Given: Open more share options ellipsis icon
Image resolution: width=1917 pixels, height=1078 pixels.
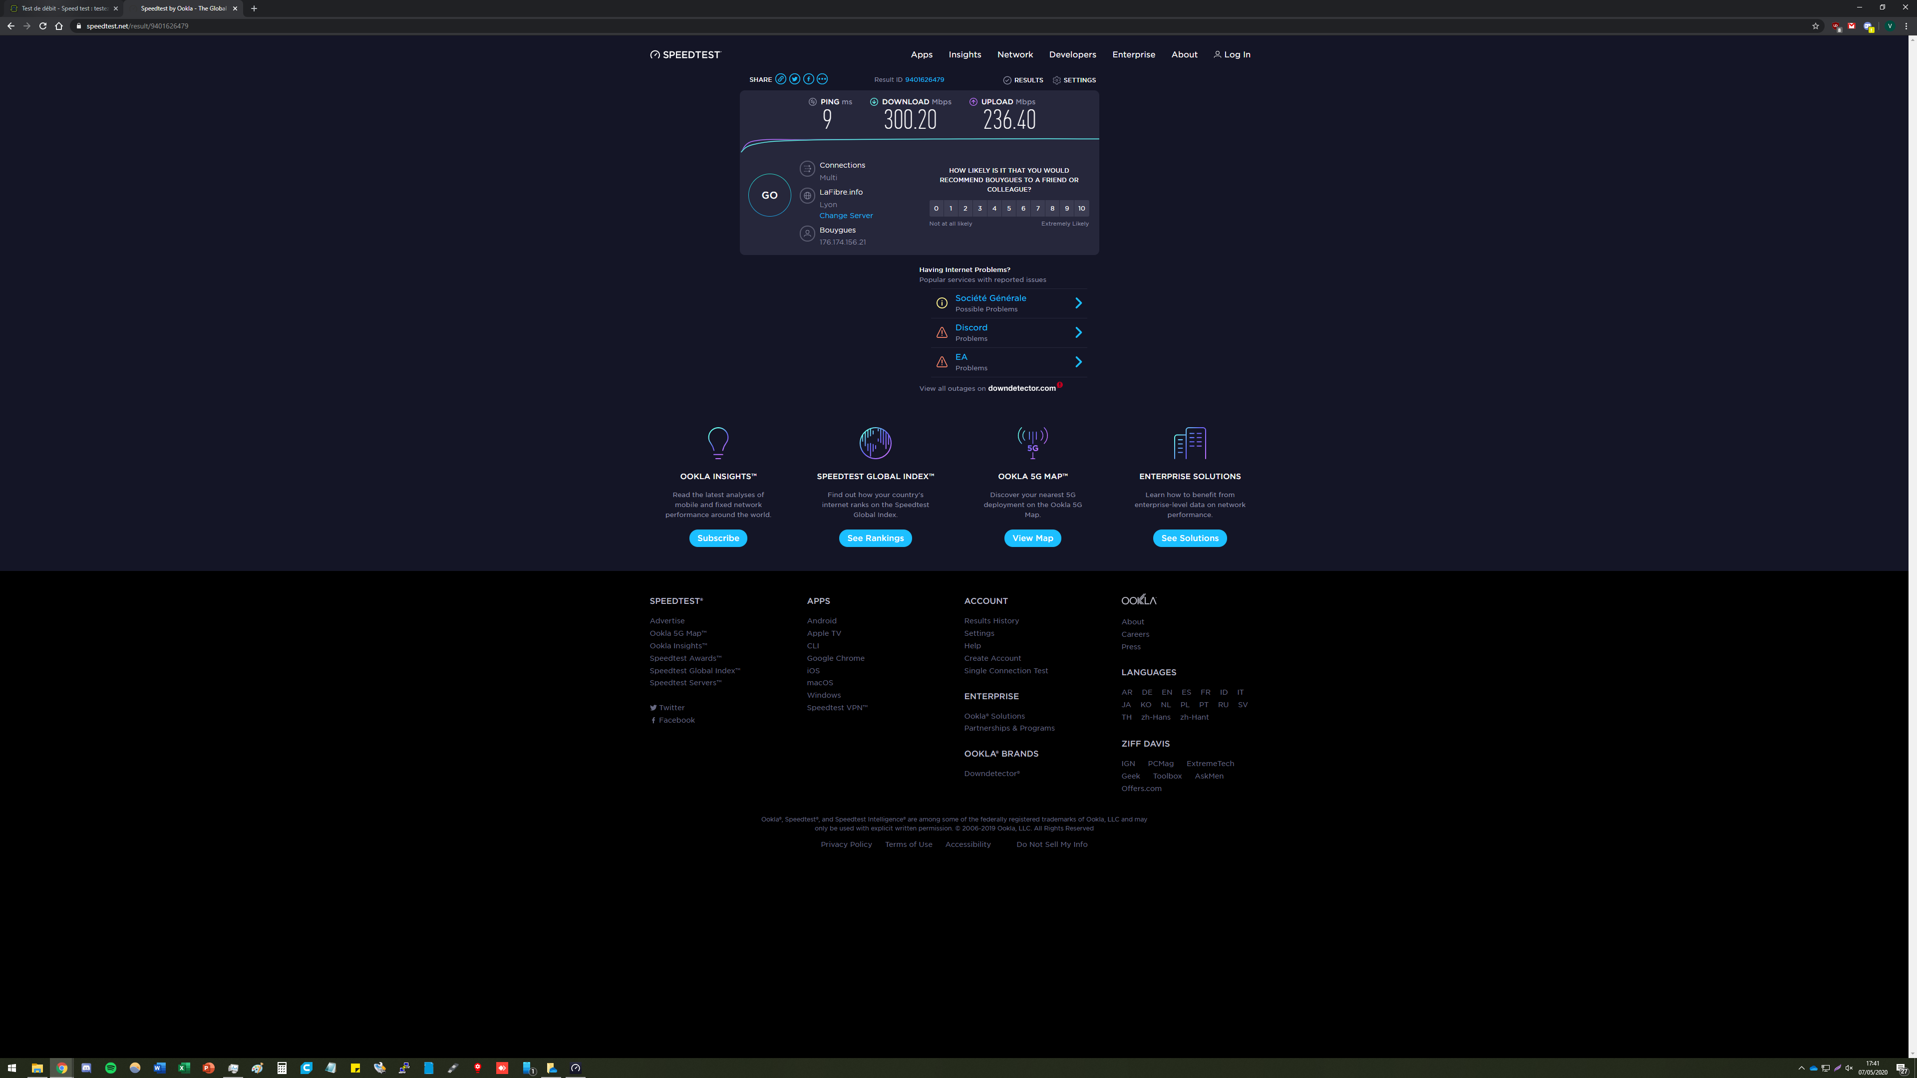Looking at the screenshot, I should pyautogui.click(x=822, y=79).
